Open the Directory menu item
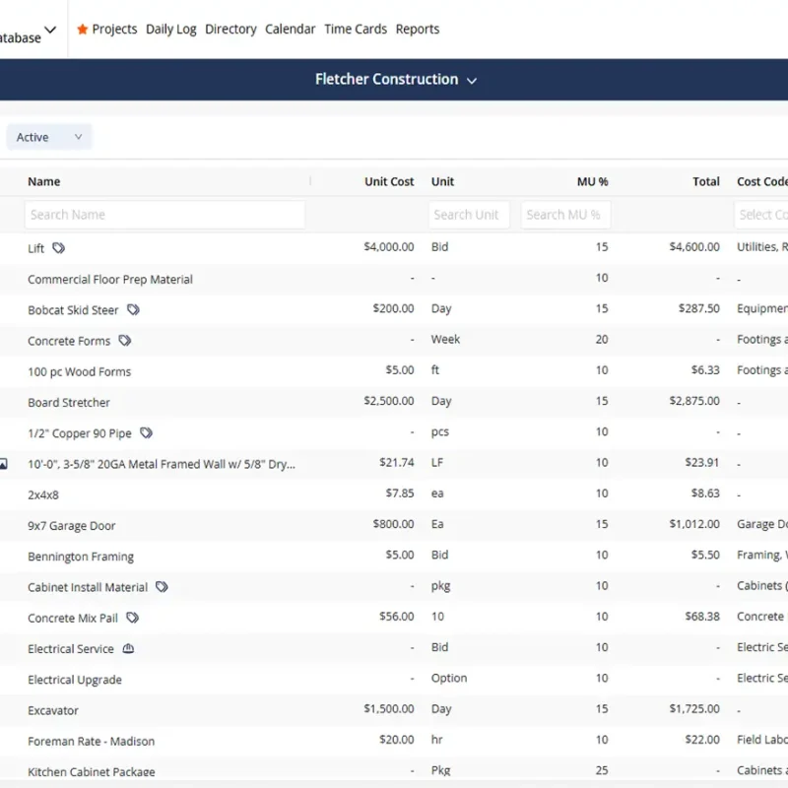Viewport: 788px width, 788px height. (230, 30)
